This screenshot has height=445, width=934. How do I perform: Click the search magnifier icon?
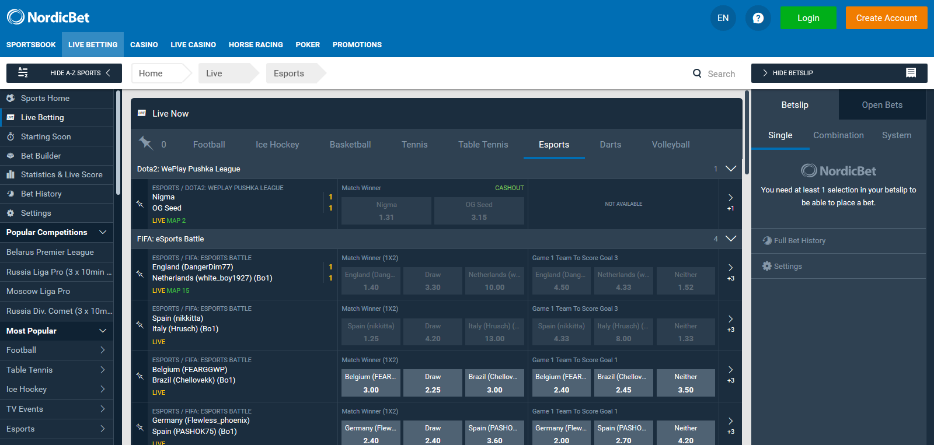coord(697,73)
